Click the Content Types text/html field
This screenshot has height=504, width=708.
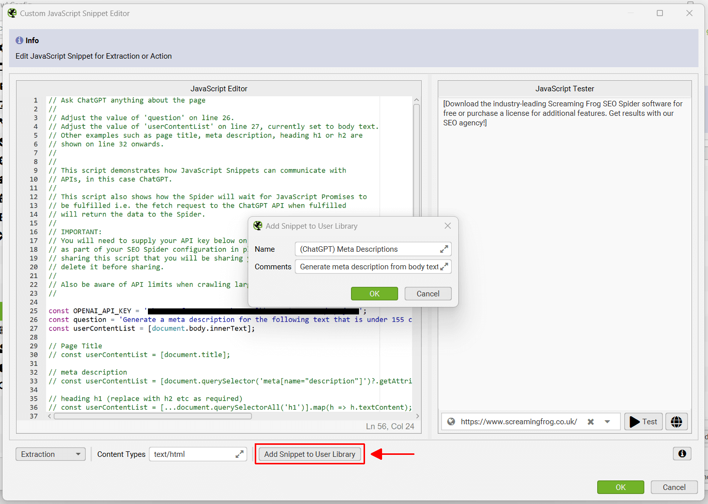[198, 454]
